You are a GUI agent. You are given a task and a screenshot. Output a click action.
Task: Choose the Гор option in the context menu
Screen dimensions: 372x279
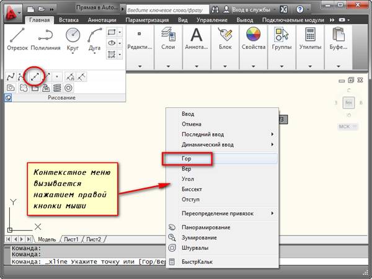[223, 159]
